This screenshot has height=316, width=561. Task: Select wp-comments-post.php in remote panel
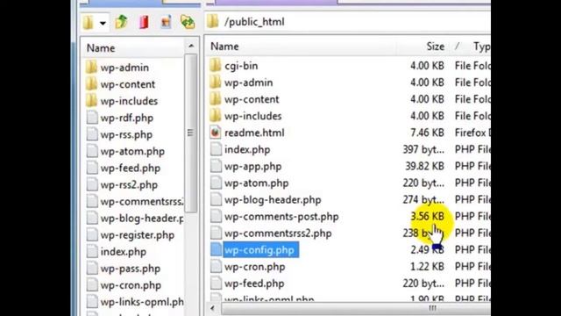click(x=281, y=217)
